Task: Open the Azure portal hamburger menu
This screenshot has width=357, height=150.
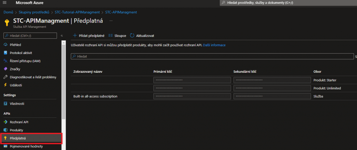Action: coord(5,3)
